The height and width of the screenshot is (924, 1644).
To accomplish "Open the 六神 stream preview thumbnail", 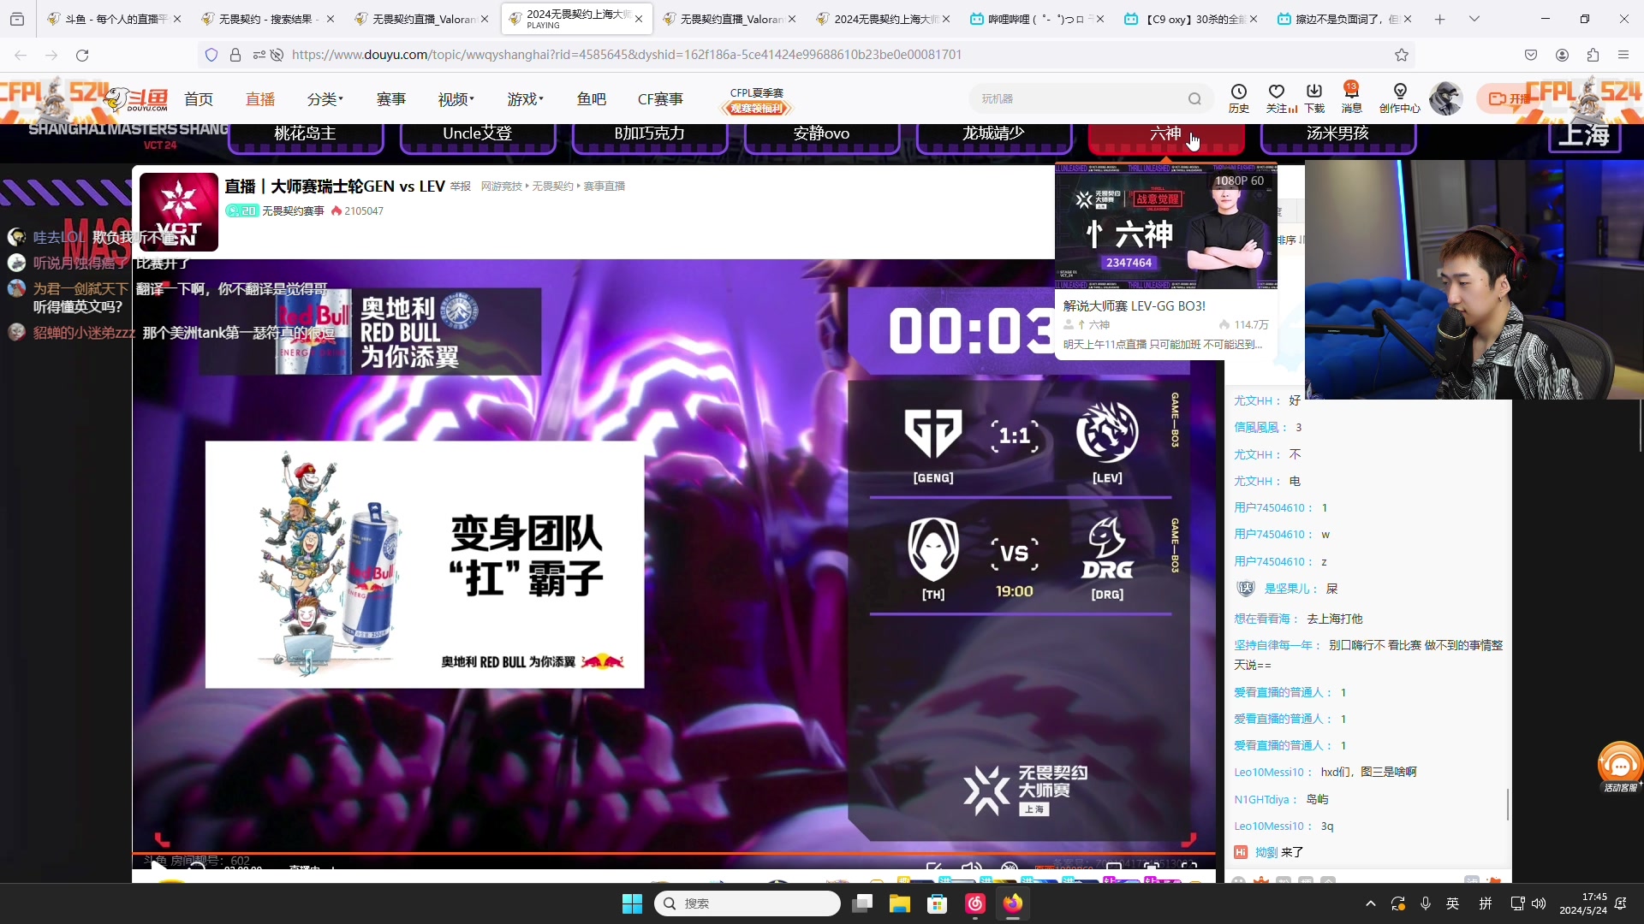I will [x=1165, y=226].
